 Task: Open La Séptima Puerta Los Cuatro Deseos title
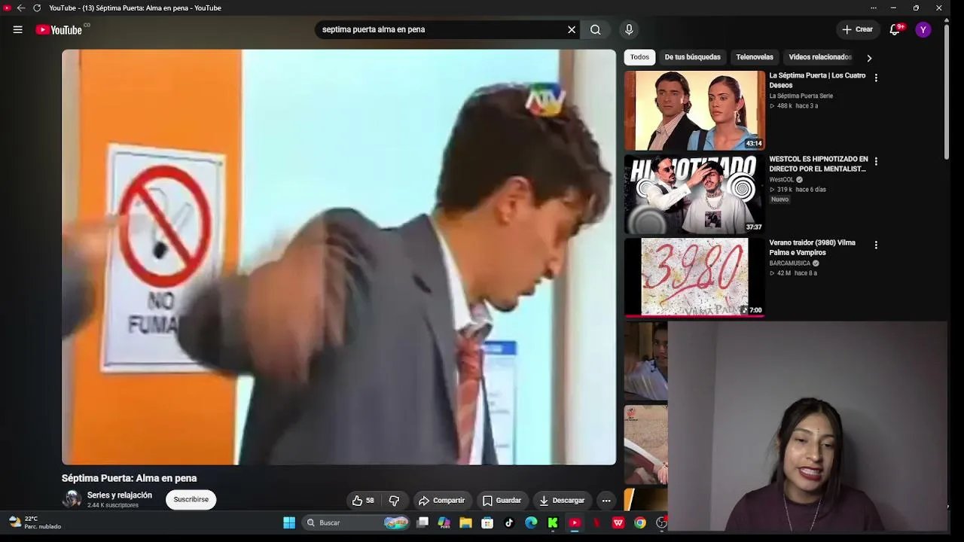[x=817, y=81]
